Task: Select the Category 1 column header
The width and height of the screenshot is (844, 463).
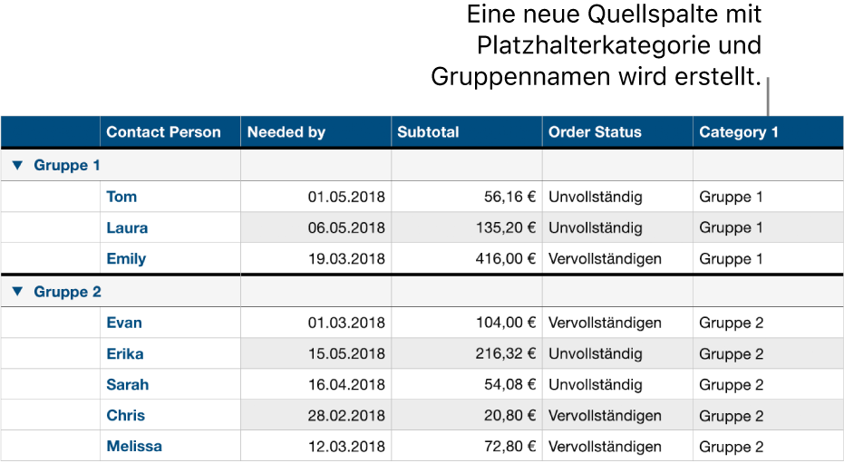Action: point(738,132)
